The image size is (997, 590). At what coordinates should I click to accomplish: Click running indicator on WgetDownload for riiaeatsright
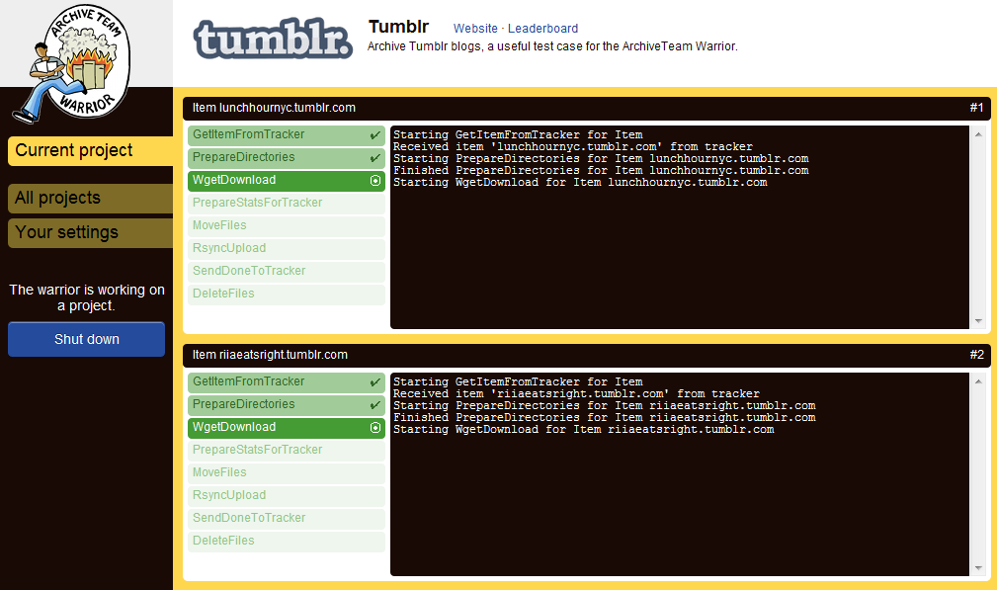coord(375,428)
